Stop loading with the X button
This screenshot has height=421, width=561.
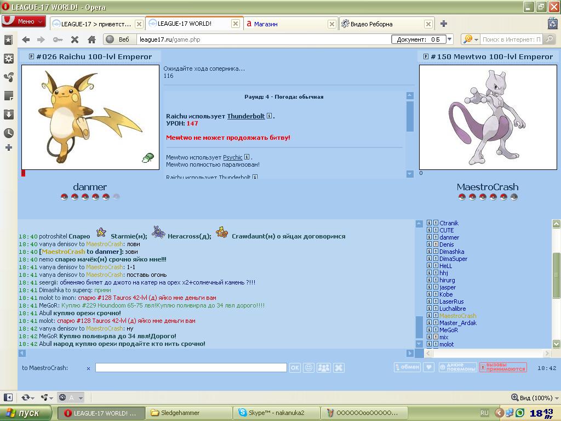coord(75,39)
